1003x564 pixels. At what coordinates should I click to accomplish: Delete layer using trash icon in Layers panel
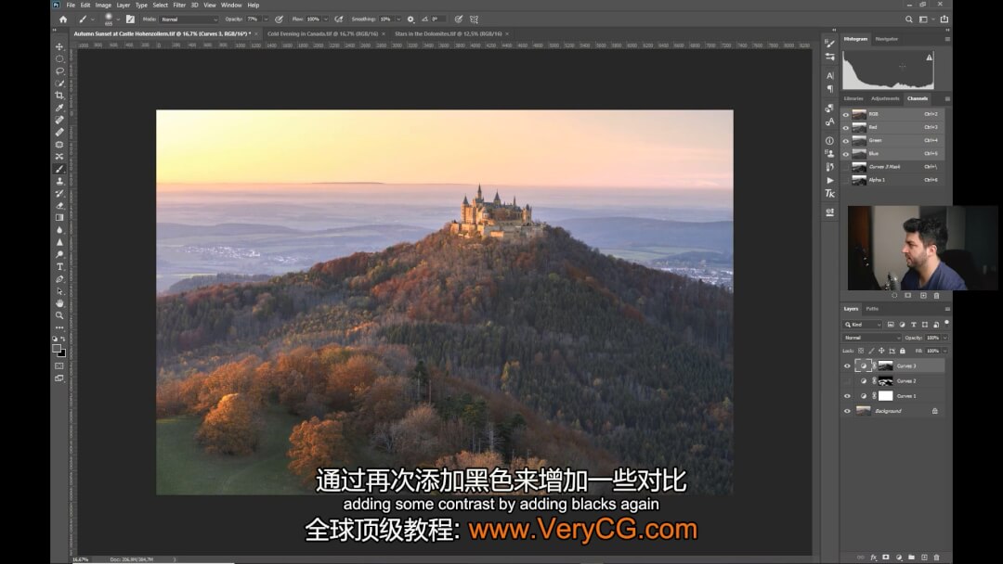coord(937,557)
